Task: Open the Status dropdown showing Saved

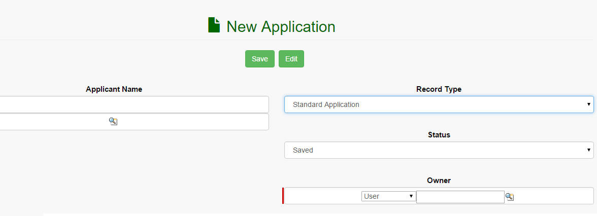Action: [438, 150]
